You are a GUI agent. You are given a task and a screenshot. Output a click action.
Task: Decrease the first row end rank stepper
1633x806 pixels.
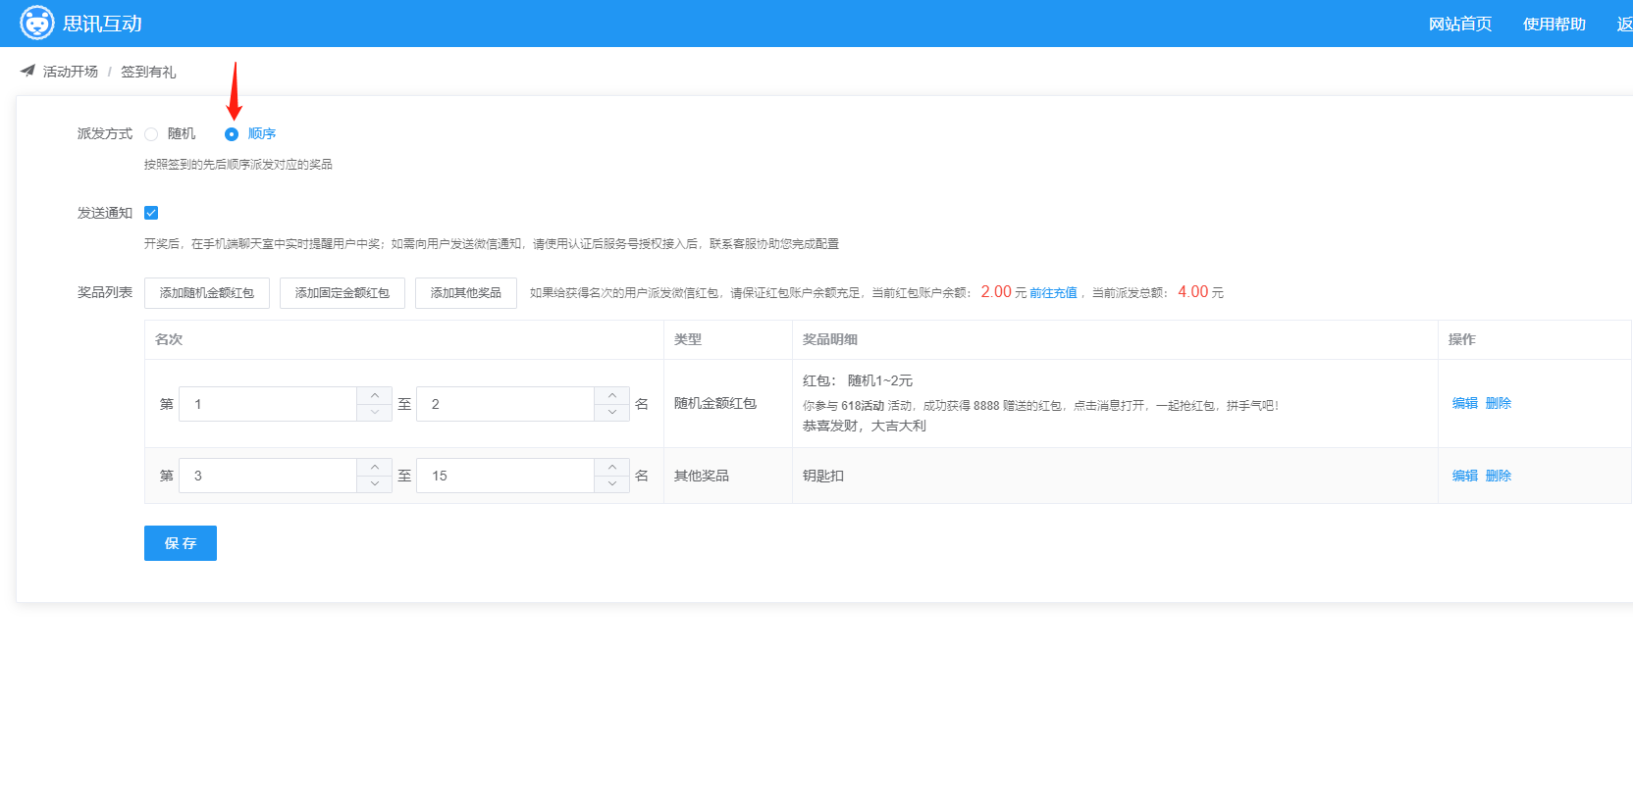click(x=611, y=413)
